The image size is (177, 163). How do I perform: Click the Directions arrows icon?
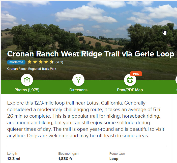pos(78,80)
